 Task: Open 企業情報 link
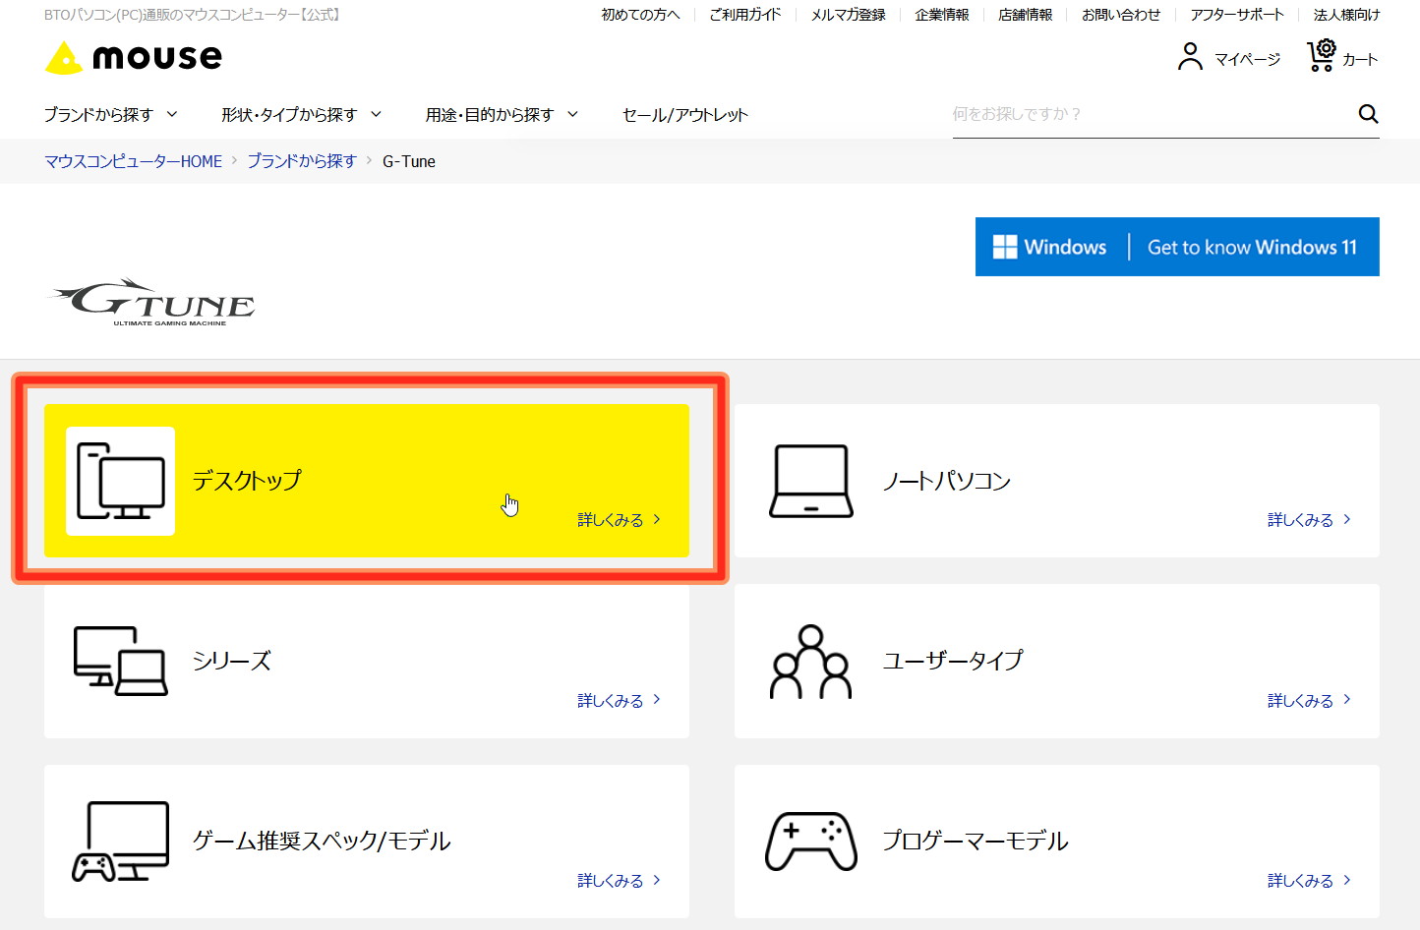tap(942, 15)
